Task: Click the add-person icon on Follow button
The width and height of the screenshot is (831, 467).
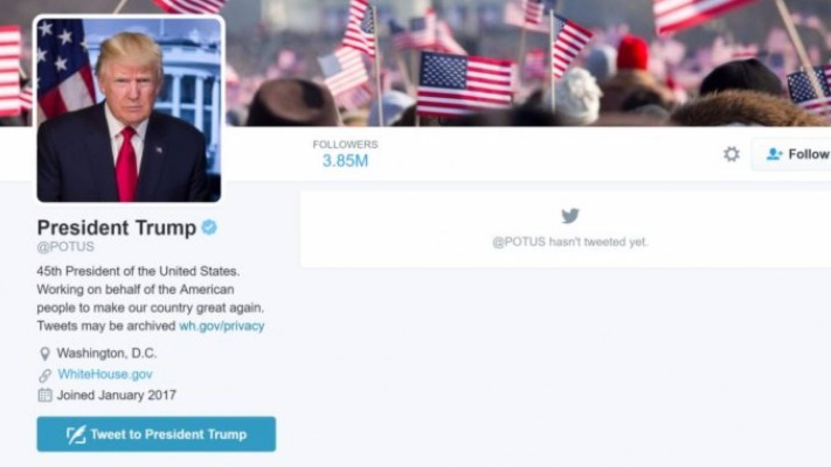Action: pyautogui.click(x=774, y=154)
